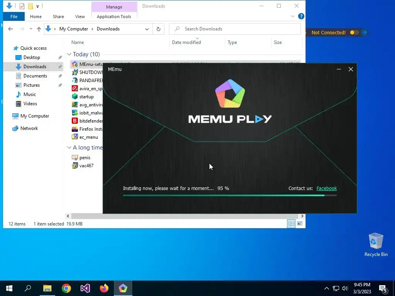Viewport: 395px width, 296px height.
Task: Open the recent locations dropdown arrow
Action: [31, 29]
